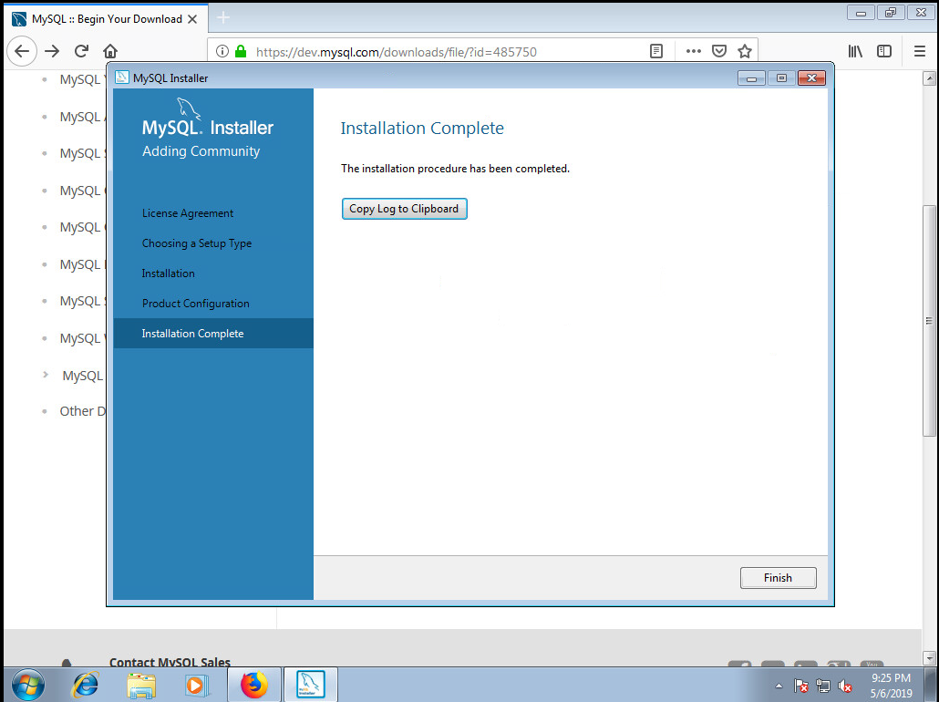Show hidden system tray icons
The height and width of the screenshot is (702, 939).
(779, 686)
